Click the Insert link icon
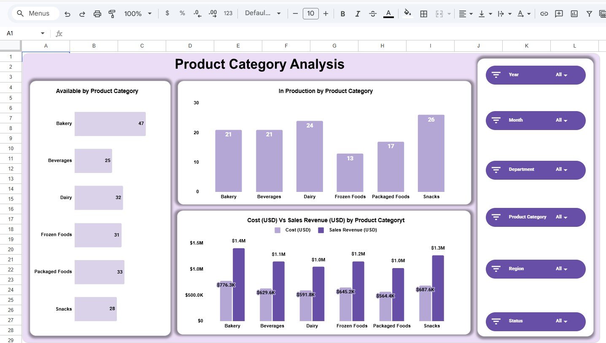 (x=544, y=14)
